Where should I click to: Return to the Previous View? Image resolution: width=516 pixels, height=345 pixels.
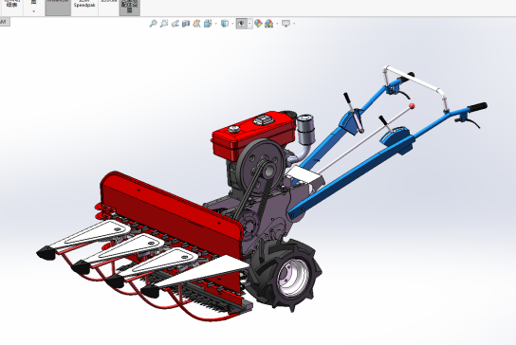[175, 24]
